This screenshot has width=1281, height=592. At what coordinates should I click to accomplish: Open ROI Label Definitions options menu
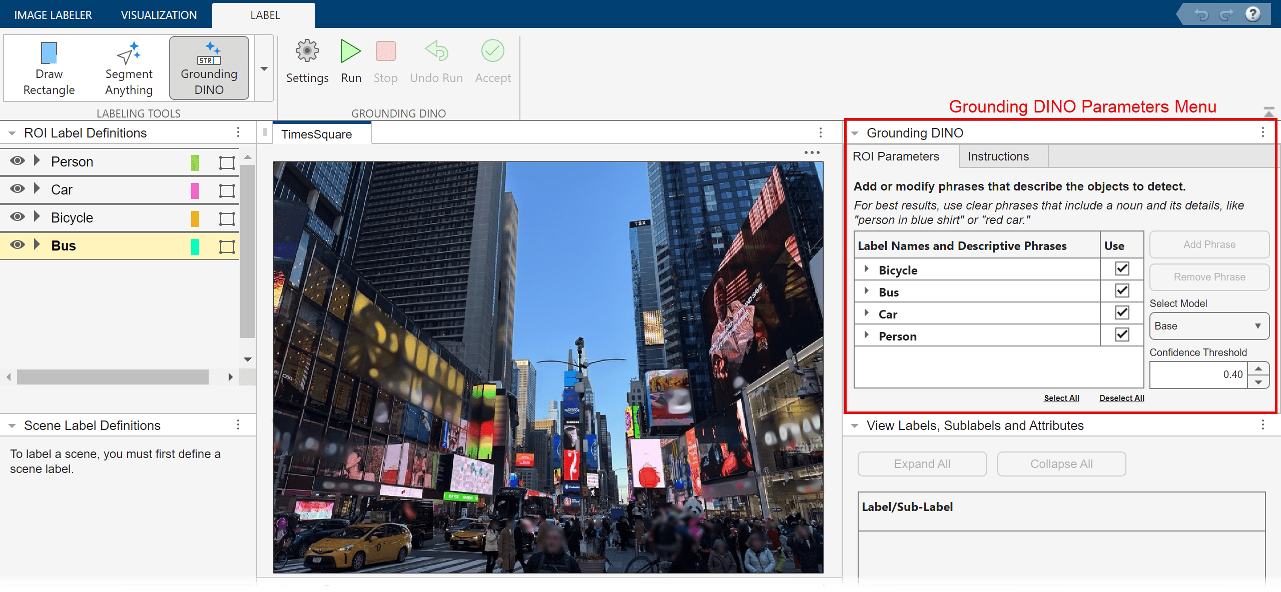[238, 132]
